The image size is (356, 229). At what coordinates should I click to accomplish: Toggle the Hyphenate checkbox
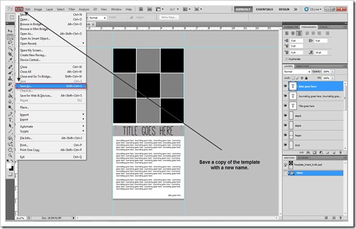tap(287, 59)
